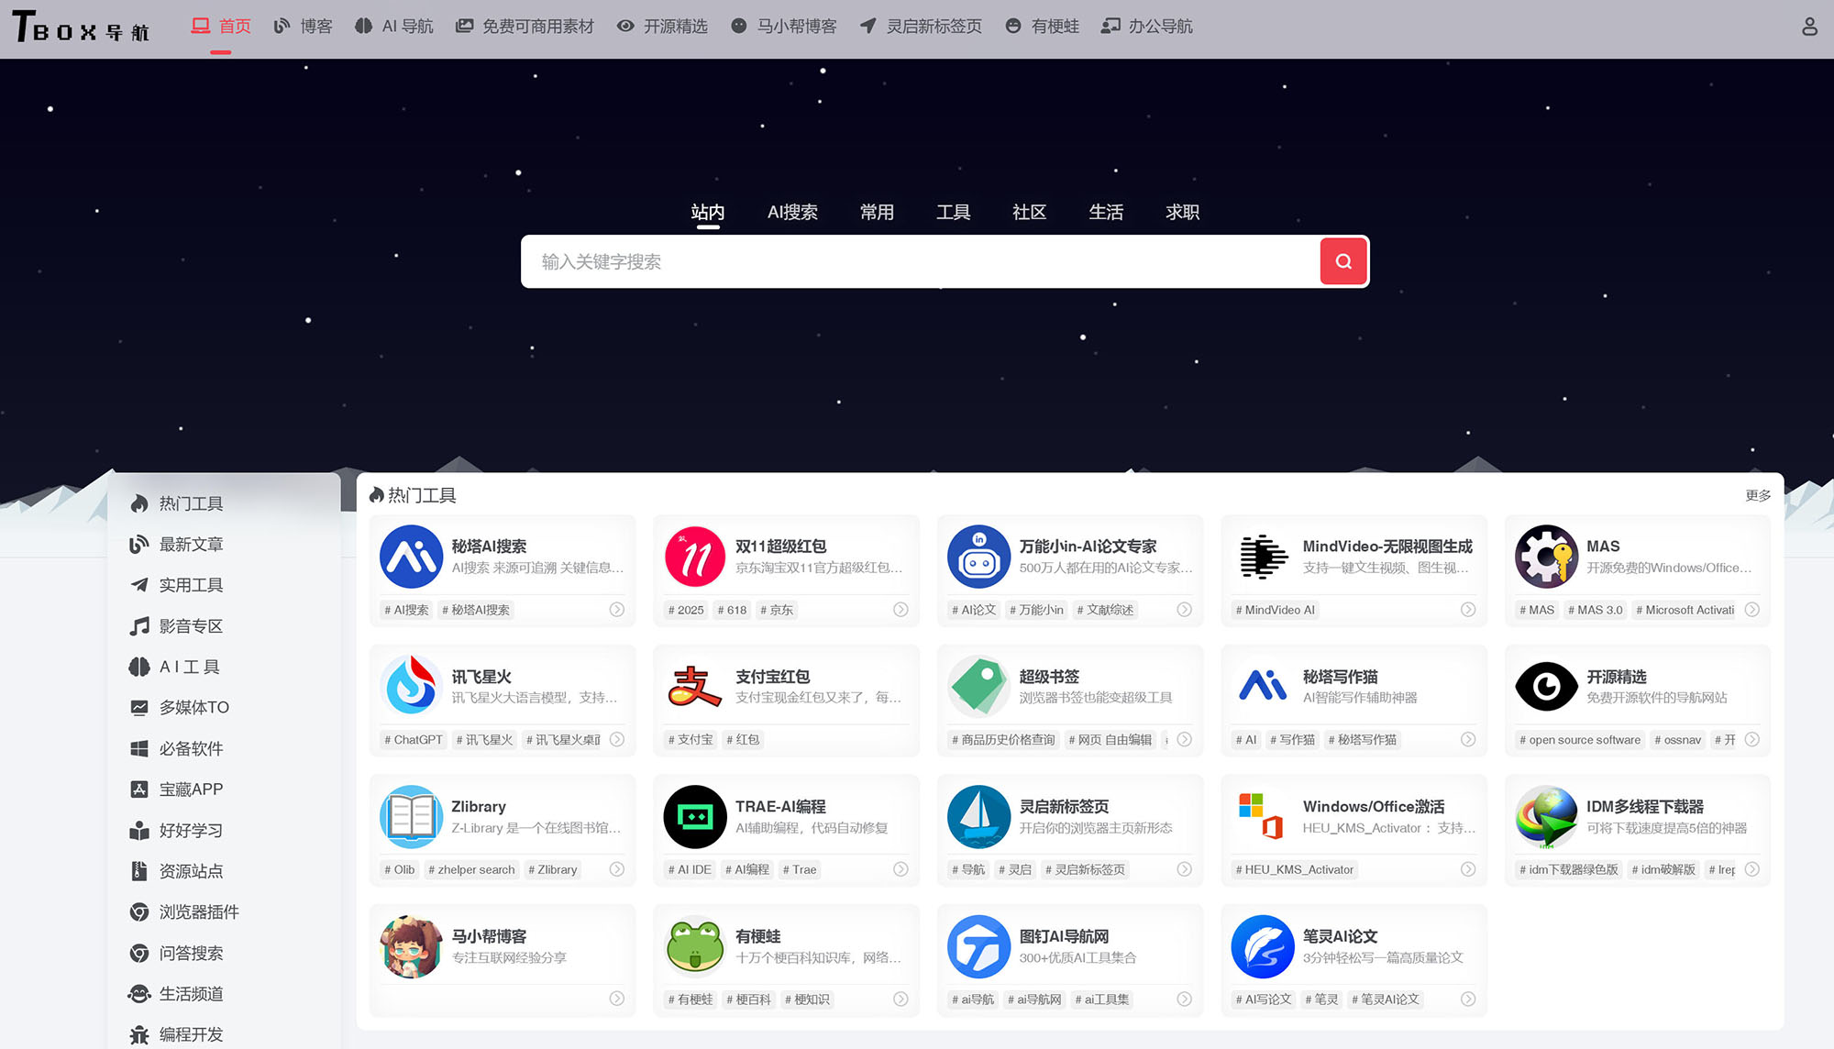The height and width of the screenshot is (1049, 1834).
Task: Open the user account icon
Action: (x=1808, y=27)
